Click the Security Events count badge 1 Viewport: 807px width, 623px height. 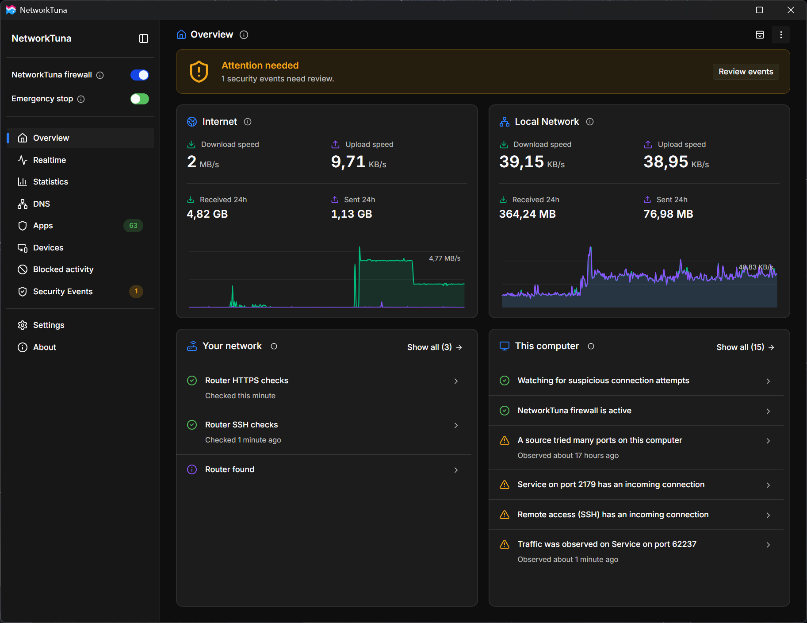pyautogui.click(x=136, y=291)
